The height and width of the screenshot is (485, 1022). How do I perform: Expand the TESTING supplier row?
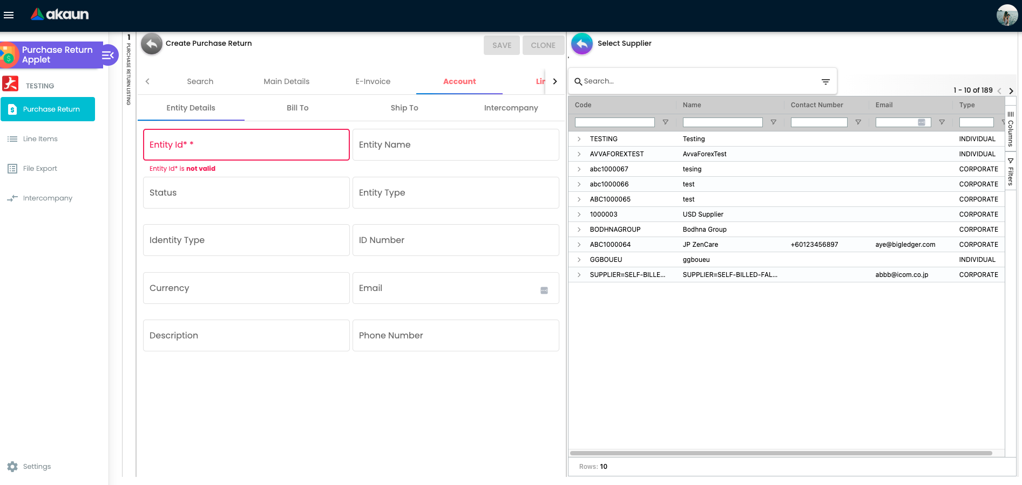[x=579, y=139]
